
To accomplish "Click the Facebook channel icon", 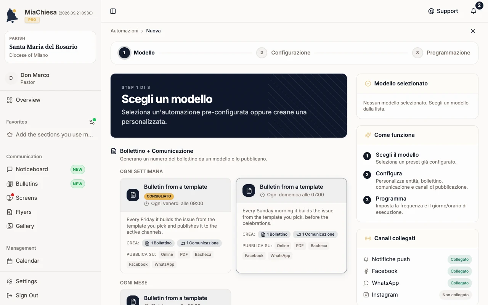I will tap(366, 271).
